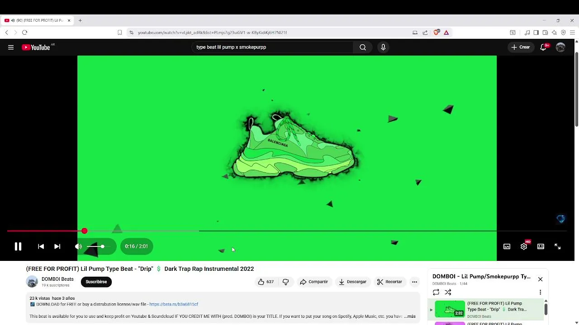
Task: Click the 23 k vistas views text
Action: [x=40, y=298]
